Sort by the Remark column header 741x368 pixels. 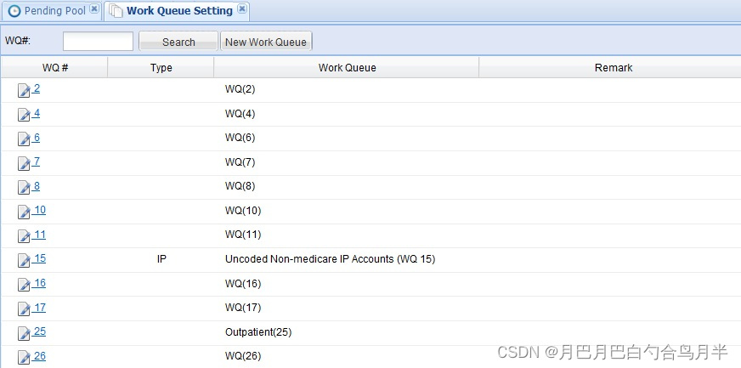tap(610, 67)
